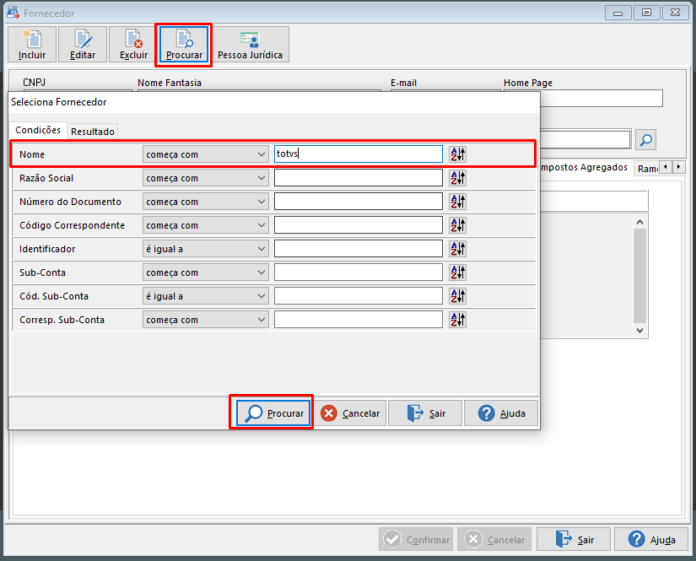Minimize the Fornecedor window
Viewport: 696px width, 561px height.
point(618,13)
